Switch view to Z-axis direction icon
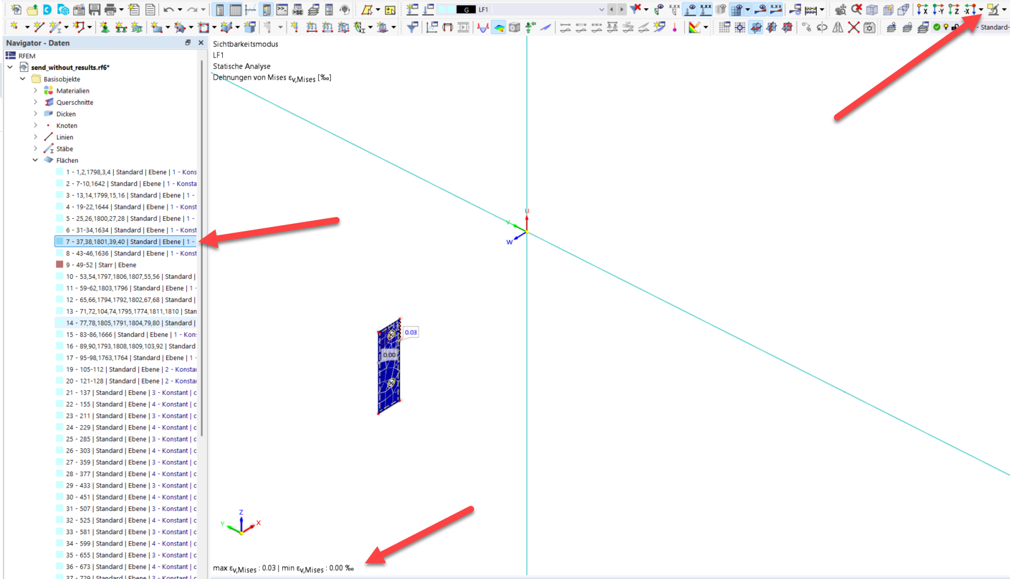This screenshot has height=579, width=1010. point(954,9)
